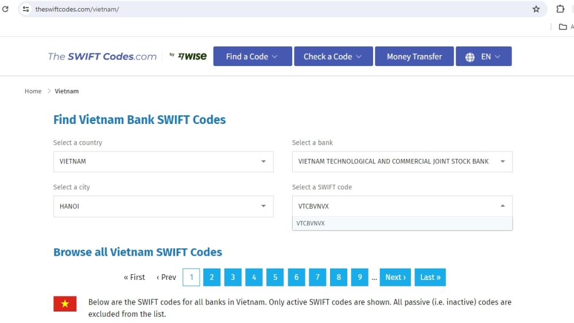Bookmark this page with the star icon
574x323 pixels.
(x=536, y=9)
